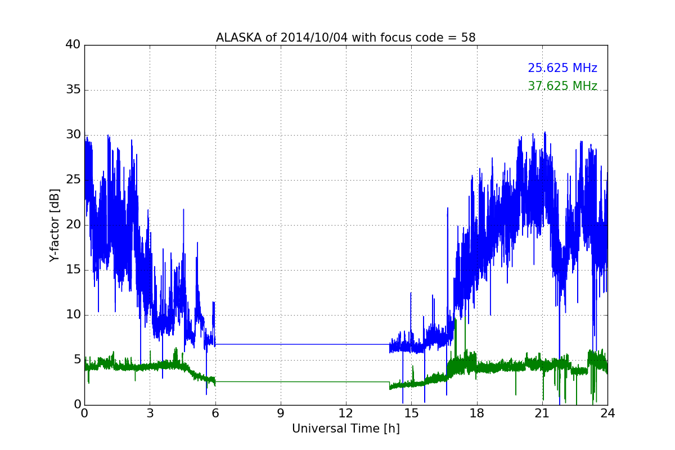675x450 pixels.
Task: Click the x-axis tick label 21
Action: [x=542, y=413]
